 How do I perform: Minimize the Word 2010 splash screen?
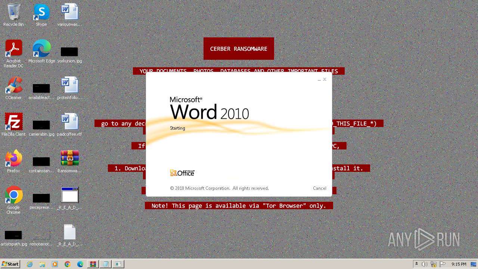(x=319, y=80)
